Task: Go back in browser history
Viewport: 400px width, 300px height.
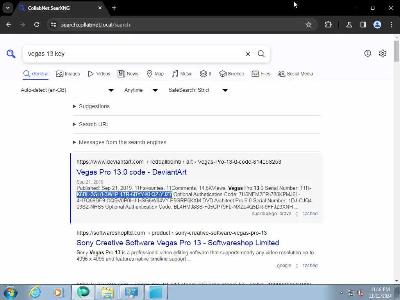Action: click(x=9, y=25)
